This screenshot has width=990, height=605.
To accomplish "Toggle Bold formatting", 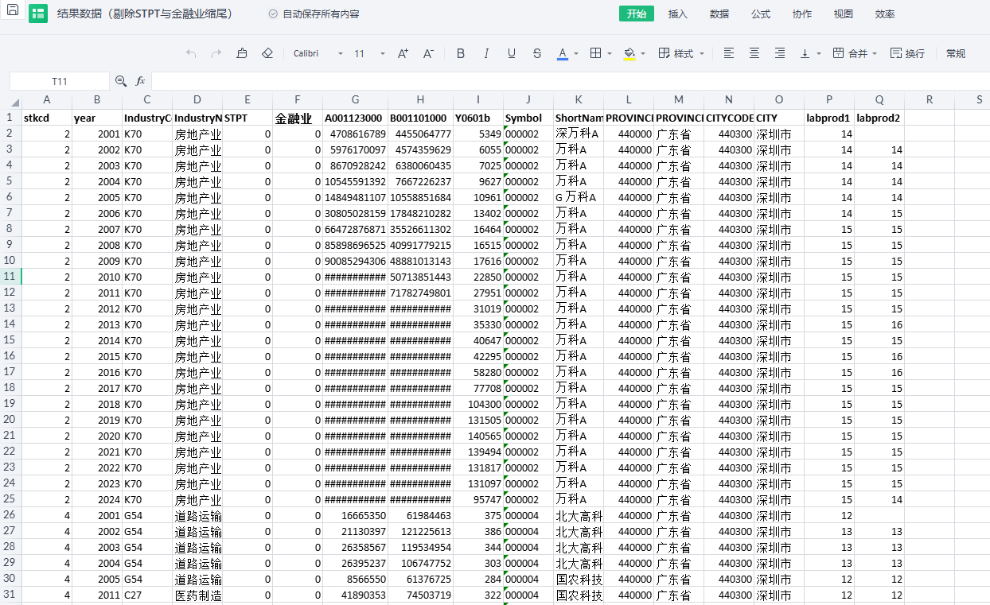I will coord(461,53).
